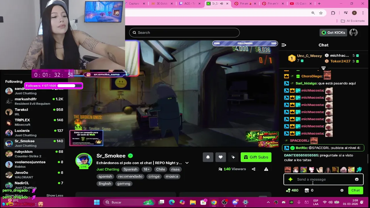
Task: Click the cringe tag
Action: click(154, 177)
